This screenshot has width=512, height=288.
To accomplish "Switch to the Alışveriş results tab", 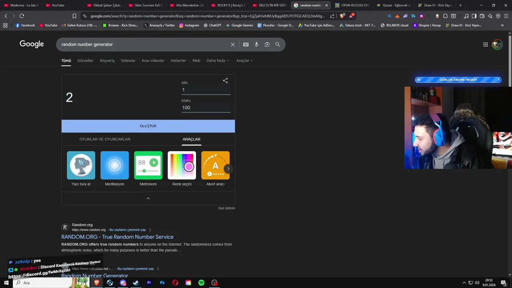I will (x=107, y=61).
